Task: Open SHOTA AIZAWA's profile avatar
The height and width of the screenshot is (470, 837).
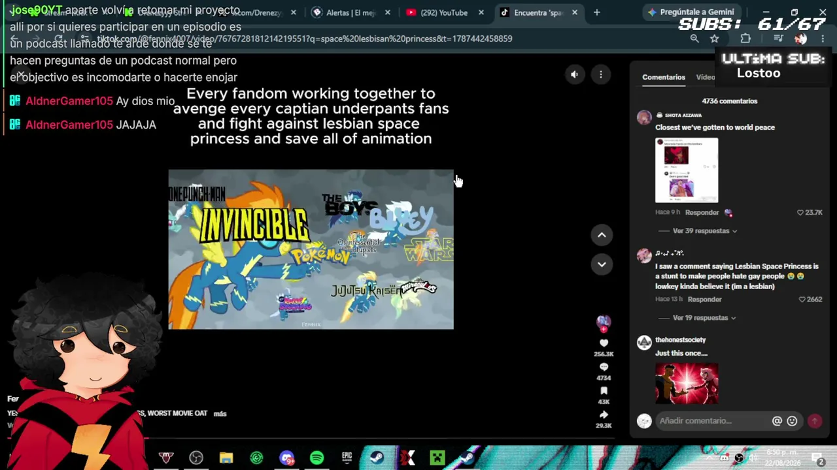Action: (644, 117)
